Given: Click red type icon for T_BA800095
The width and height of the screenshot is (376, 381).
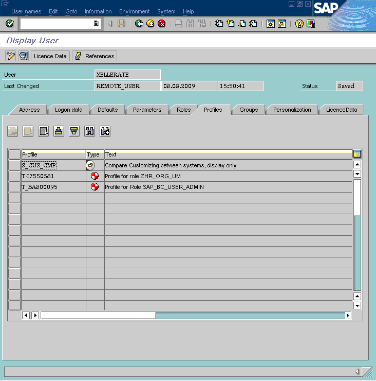Looking at the screenshot, I should tap(95, 186).
